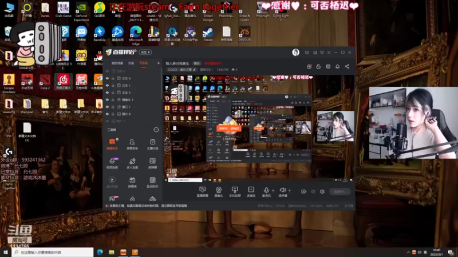The height and width of the screenshot is (257, 458).
Task: Expand toolbox more options circle
Action: (156, 130)
